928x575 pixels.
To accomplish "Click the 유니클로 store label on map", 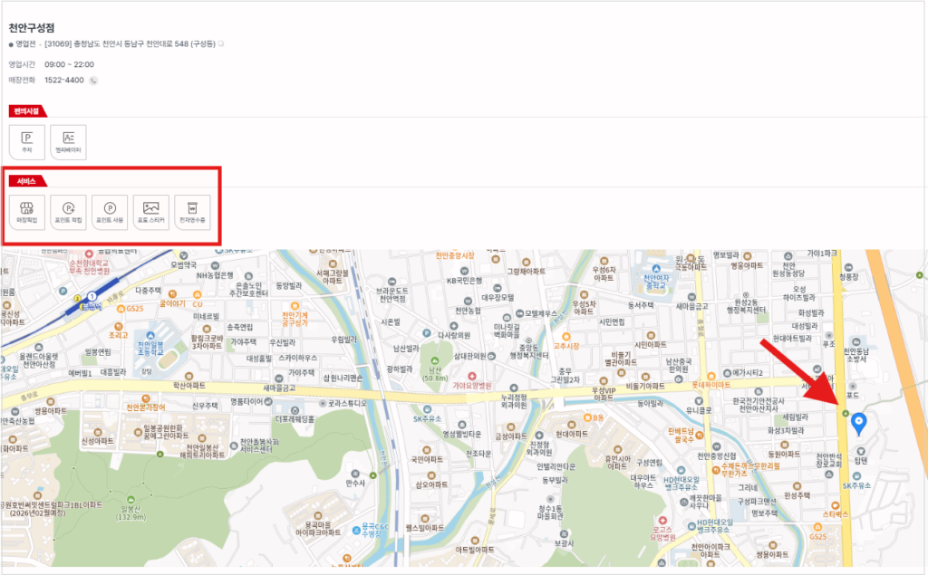I will click(x=699, y=410).
